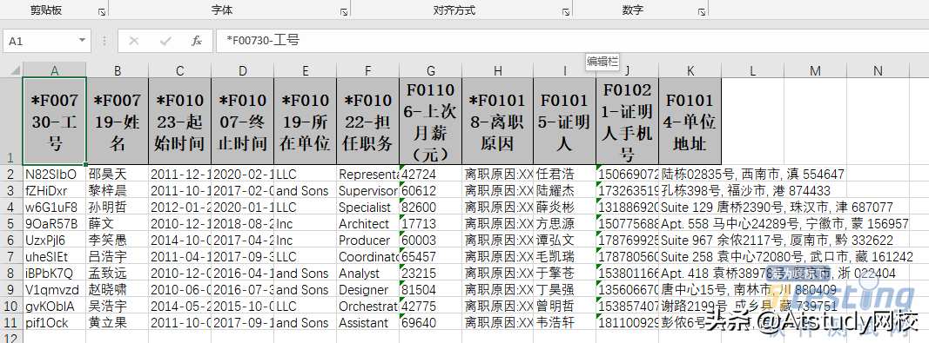Viewport: 929px width, 343px height.
Task: Select column K header
Action: tap(690, 70)
